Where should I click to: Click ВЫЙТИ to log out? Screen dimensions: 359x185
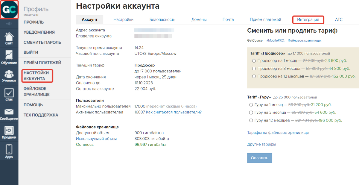click(x=31, y=52)
